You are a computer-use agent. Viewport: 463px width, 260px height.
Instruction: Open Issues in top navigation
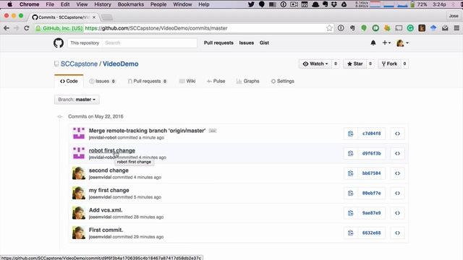coord(247,43)
